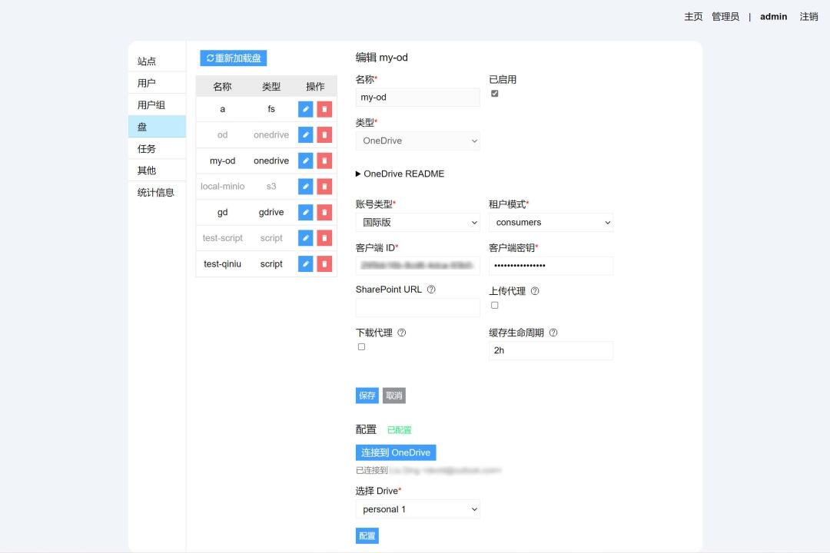Image resolution: width=830 pixels, height=553 pixels.
Task: Open the 租户模式 consumers dropdown
Action: (551, 222)
